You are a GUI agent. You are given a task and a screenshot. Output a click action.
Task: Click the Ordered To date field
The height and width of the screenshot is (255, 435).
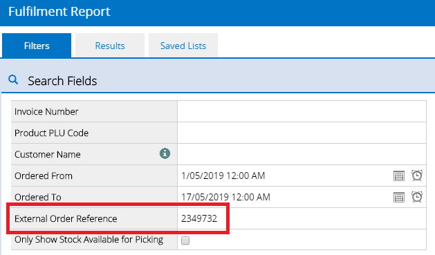(x=284, y=197)
